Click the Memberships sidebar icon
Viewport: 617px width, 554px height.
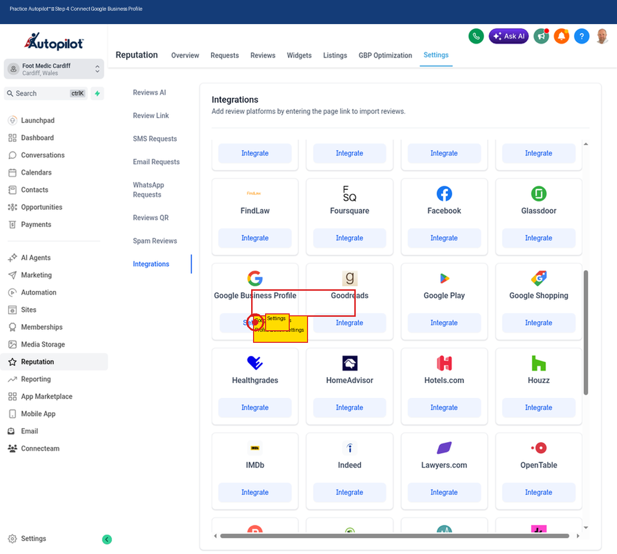pos(13,327)
